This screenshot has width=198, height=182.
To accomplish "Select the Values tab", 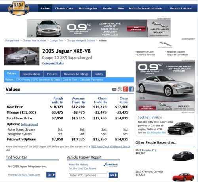I will (11, 74).
